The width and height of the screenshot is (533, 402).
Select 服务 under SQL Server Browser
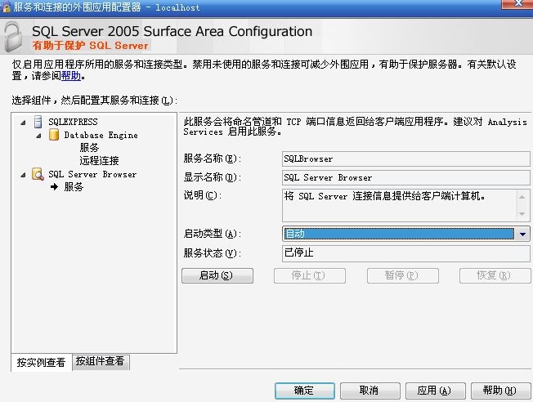74,187
